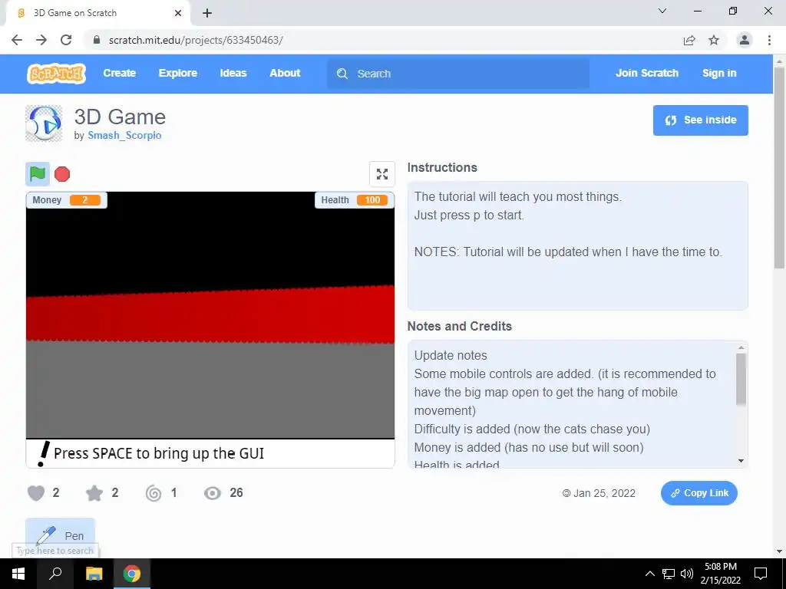Image resolution: width=786 pixels, height=589 pixels.
Task: Open File Explorer from the taskbar
Action: (x=94, y=574)
